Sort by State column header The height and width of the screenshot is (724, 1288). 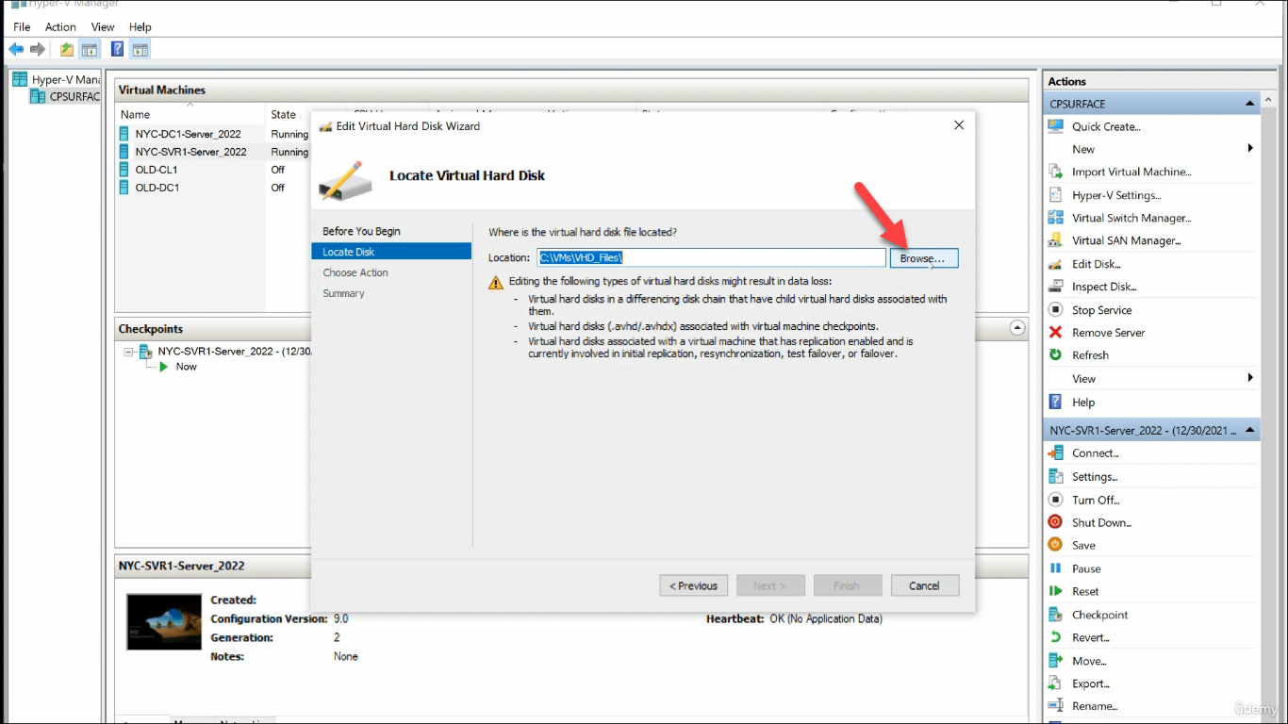(284, 114)
